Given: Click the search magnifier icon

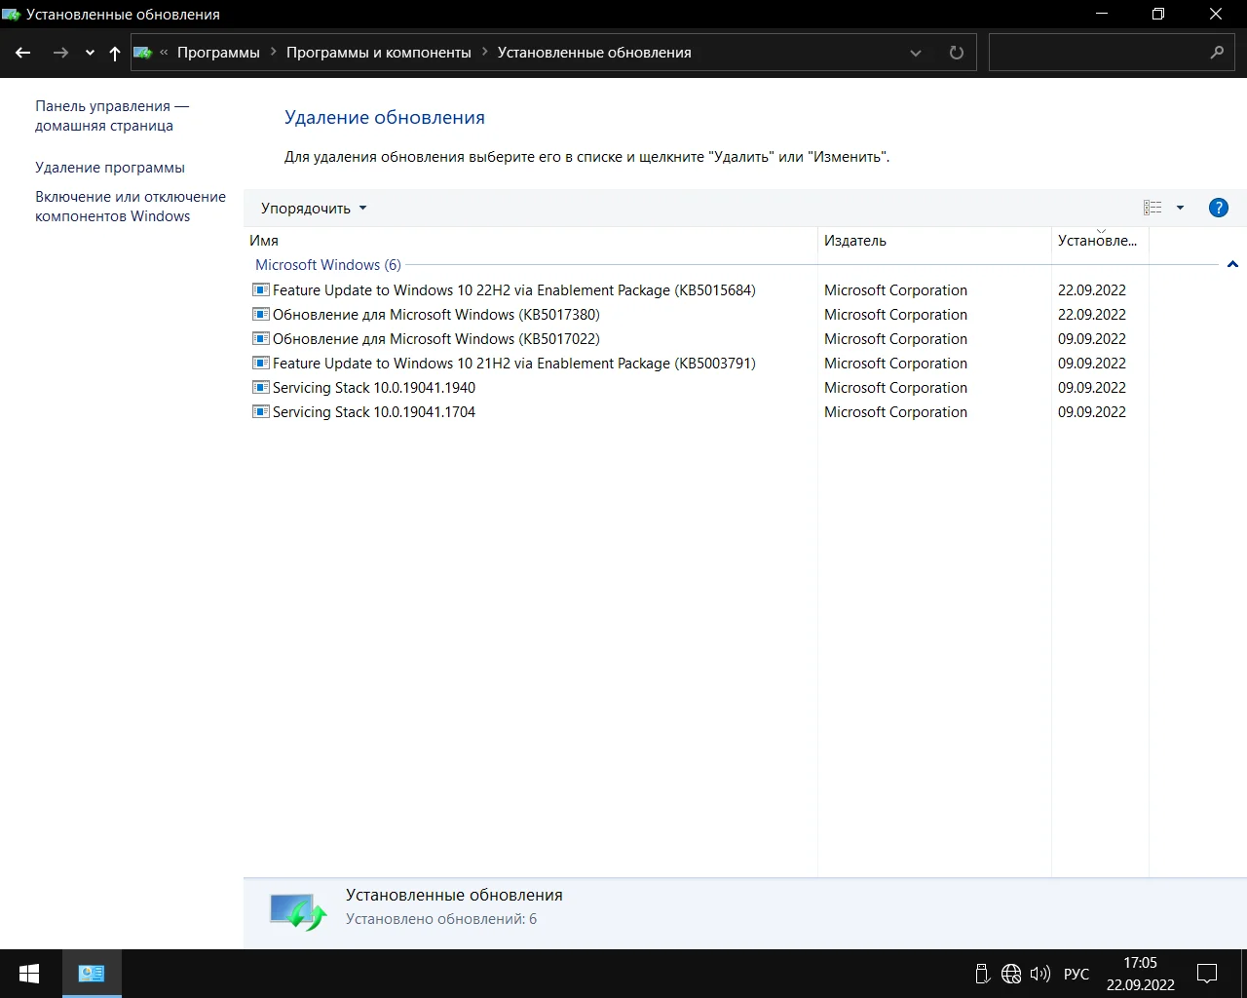Looking at the screenshot, I should (x=1217, y=53).
